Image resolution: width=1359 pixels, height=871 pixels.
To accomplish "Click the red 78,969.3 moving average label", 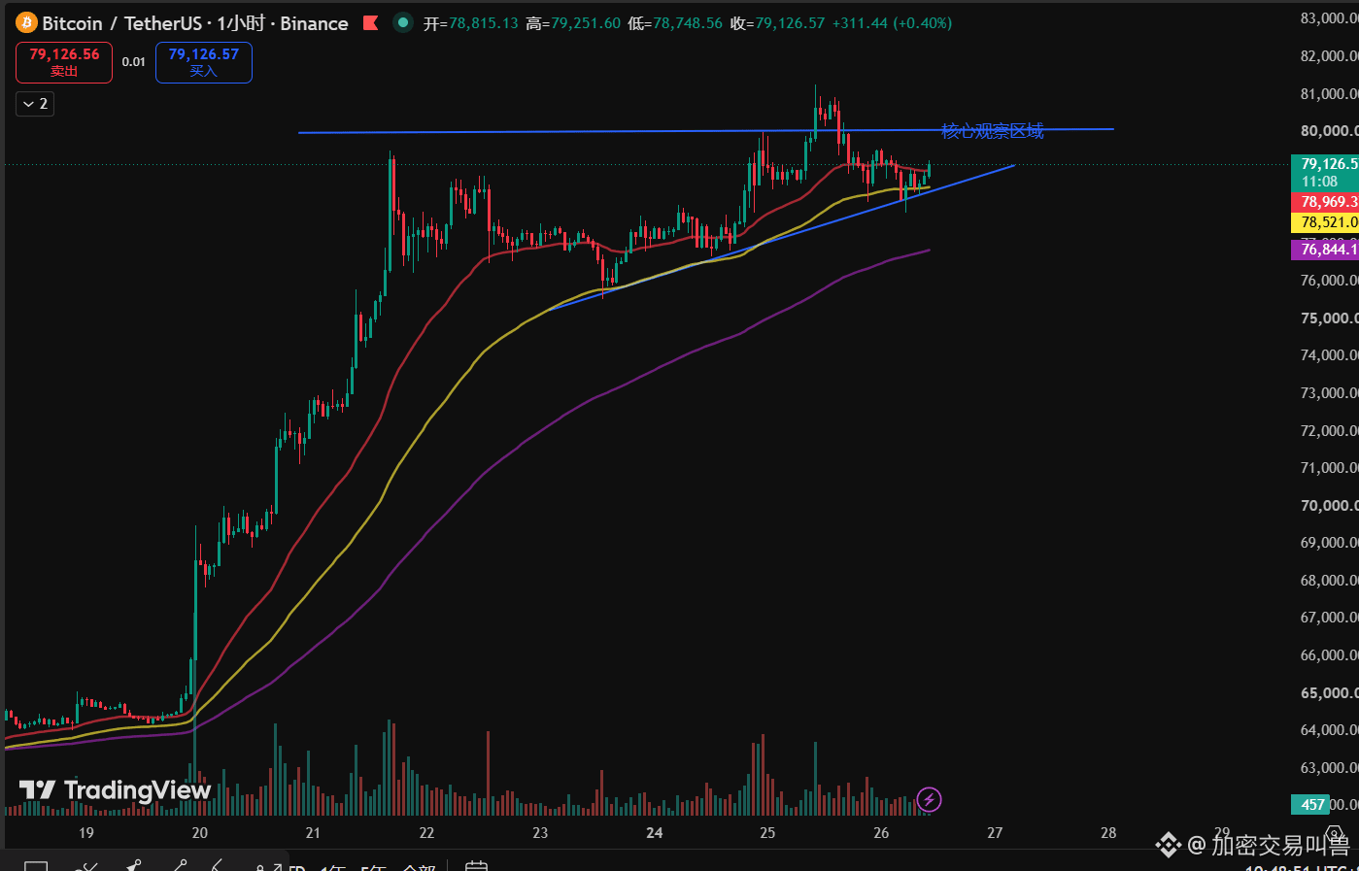I will [x=1325, y=202].
